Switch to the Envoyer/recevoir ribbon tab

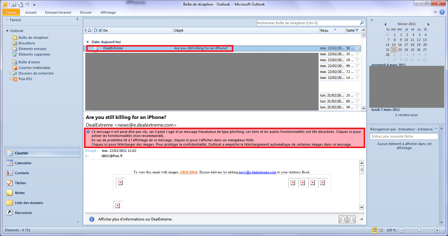58,12
